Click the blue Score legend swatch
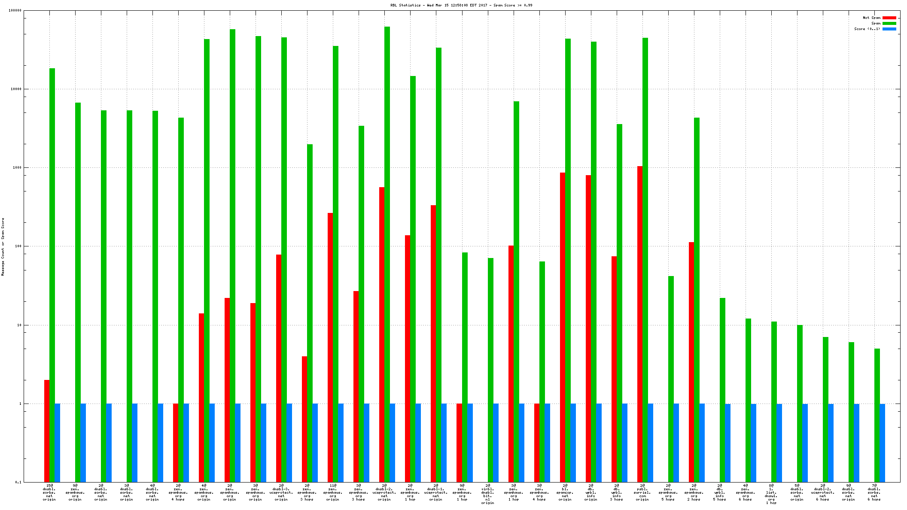Screen dimensions: 907x510 coord(889,29)
